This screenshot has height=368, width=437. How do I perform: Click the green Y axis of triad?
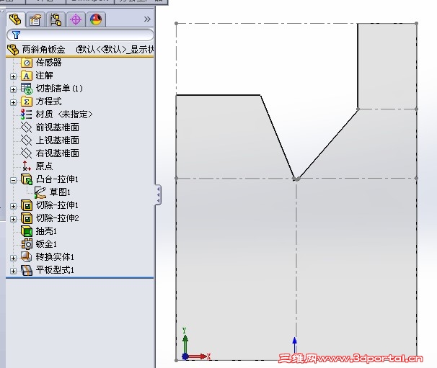click(x=185, y=342)
